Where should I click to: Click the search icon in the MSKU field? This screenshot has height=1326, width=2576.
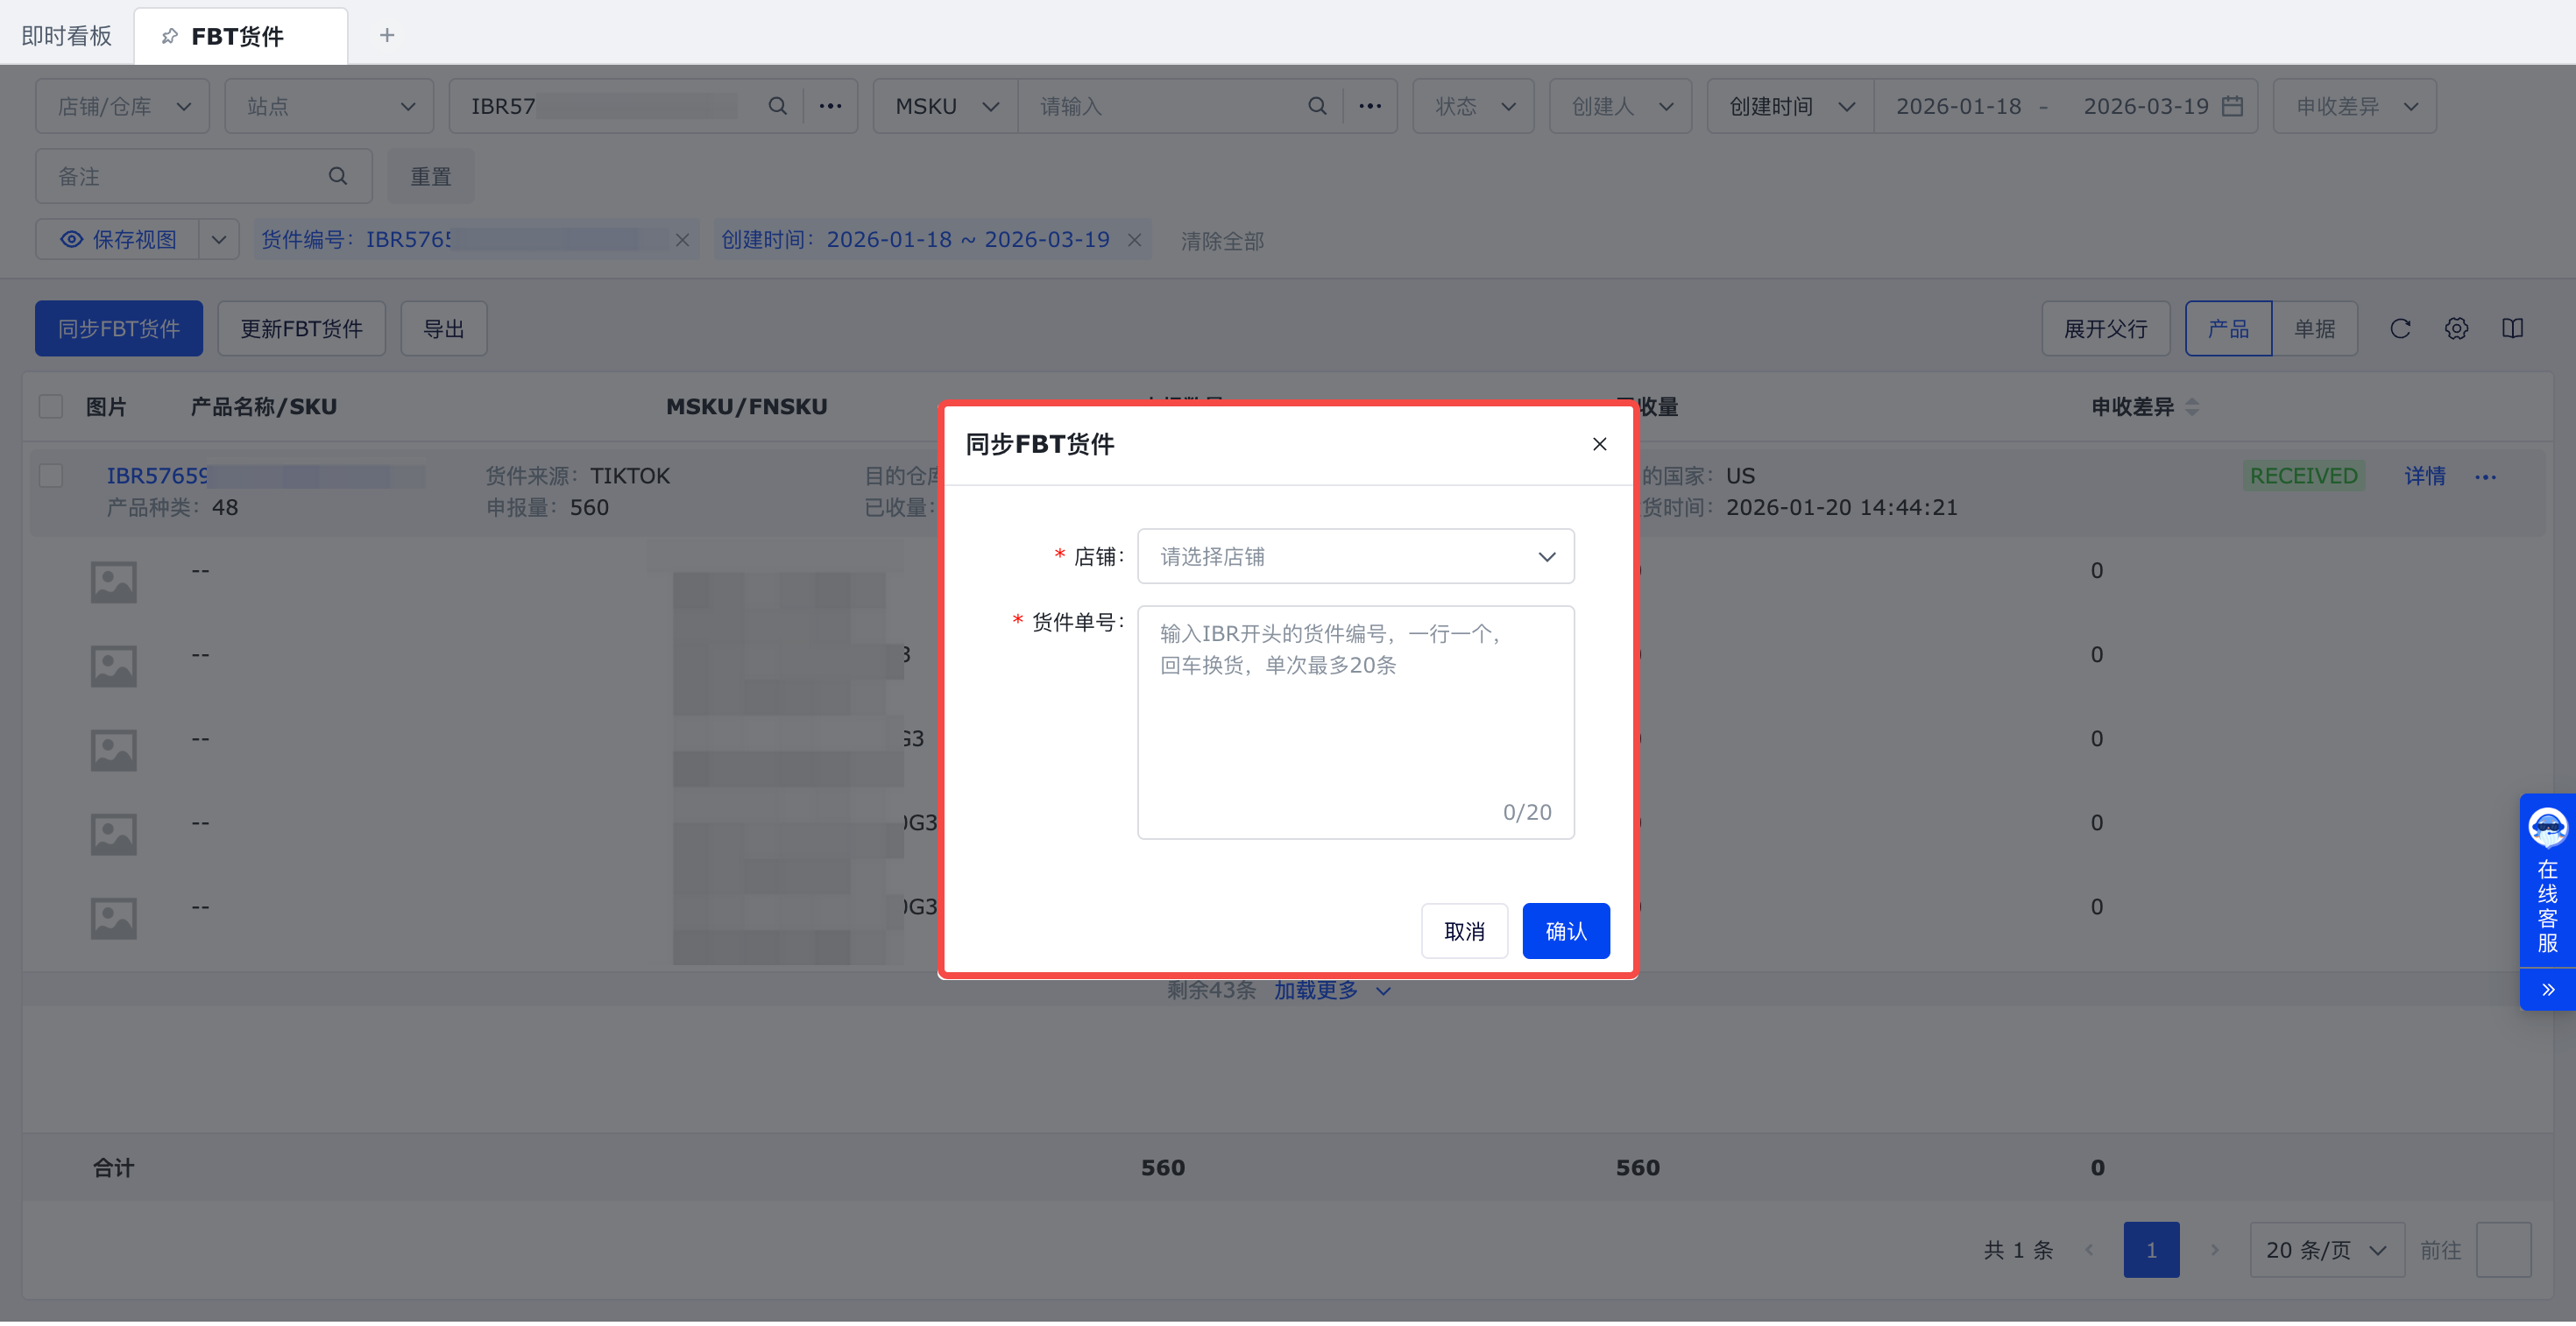coord(1317,106)
